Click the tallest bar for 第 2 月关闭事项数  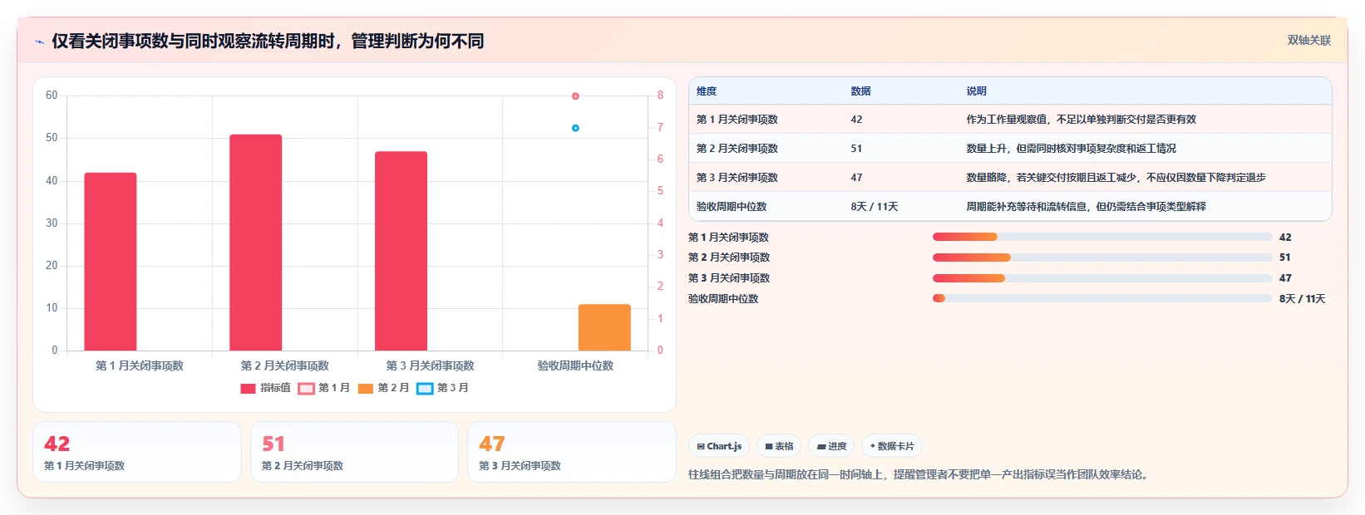(256, 243)
